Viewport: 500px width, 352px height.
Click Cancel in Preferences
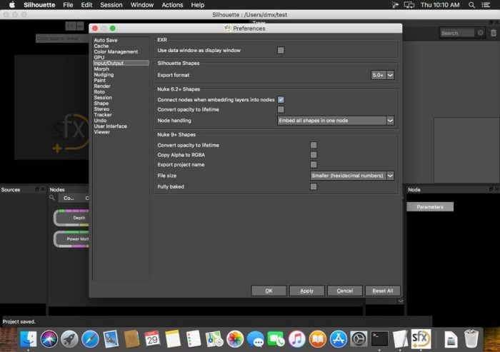[x=345, y=291]
